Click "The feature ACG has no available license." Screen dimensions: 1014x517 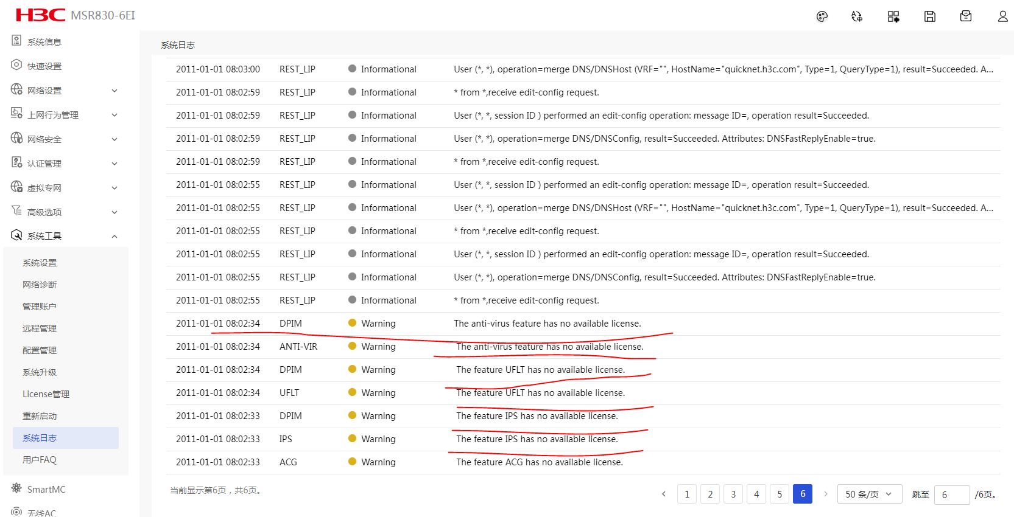click(540, 462)
